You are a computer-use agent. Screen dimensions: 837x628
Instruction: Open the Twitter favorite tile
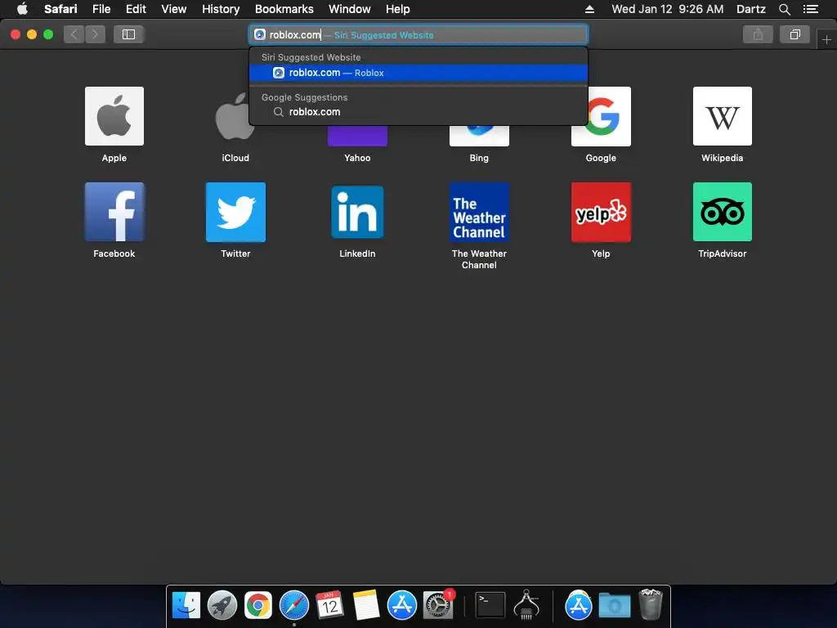click(x=235, y=212)
